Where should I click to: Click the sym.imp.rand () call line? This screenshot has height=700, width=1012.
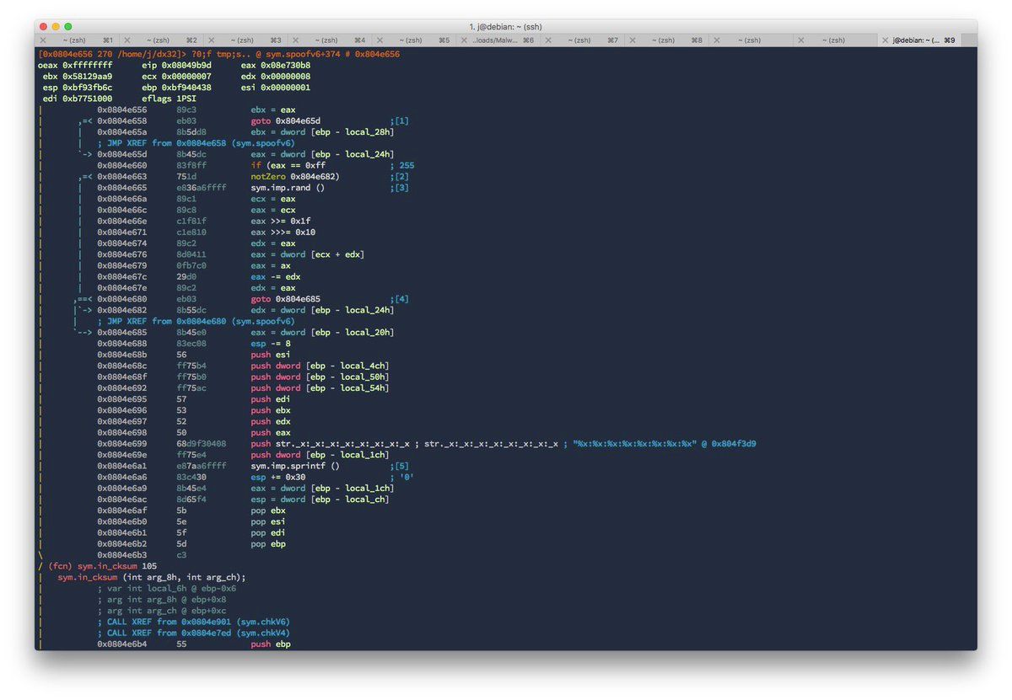(x=287, y=188)
